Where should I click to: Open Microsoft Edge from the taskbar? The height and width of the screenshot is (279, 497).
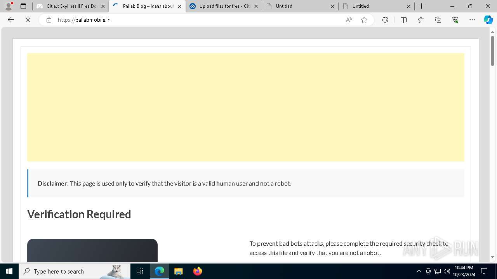(x=160, y=271)
